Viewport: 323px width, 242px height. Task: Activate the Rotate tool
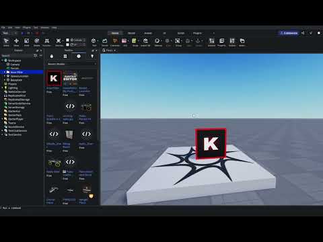37,42
